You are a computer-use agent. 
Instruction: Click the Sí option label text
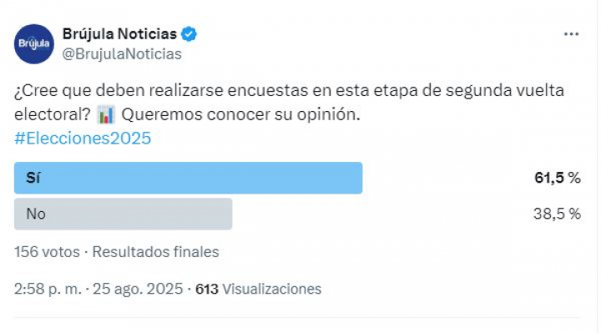(33, 178)
